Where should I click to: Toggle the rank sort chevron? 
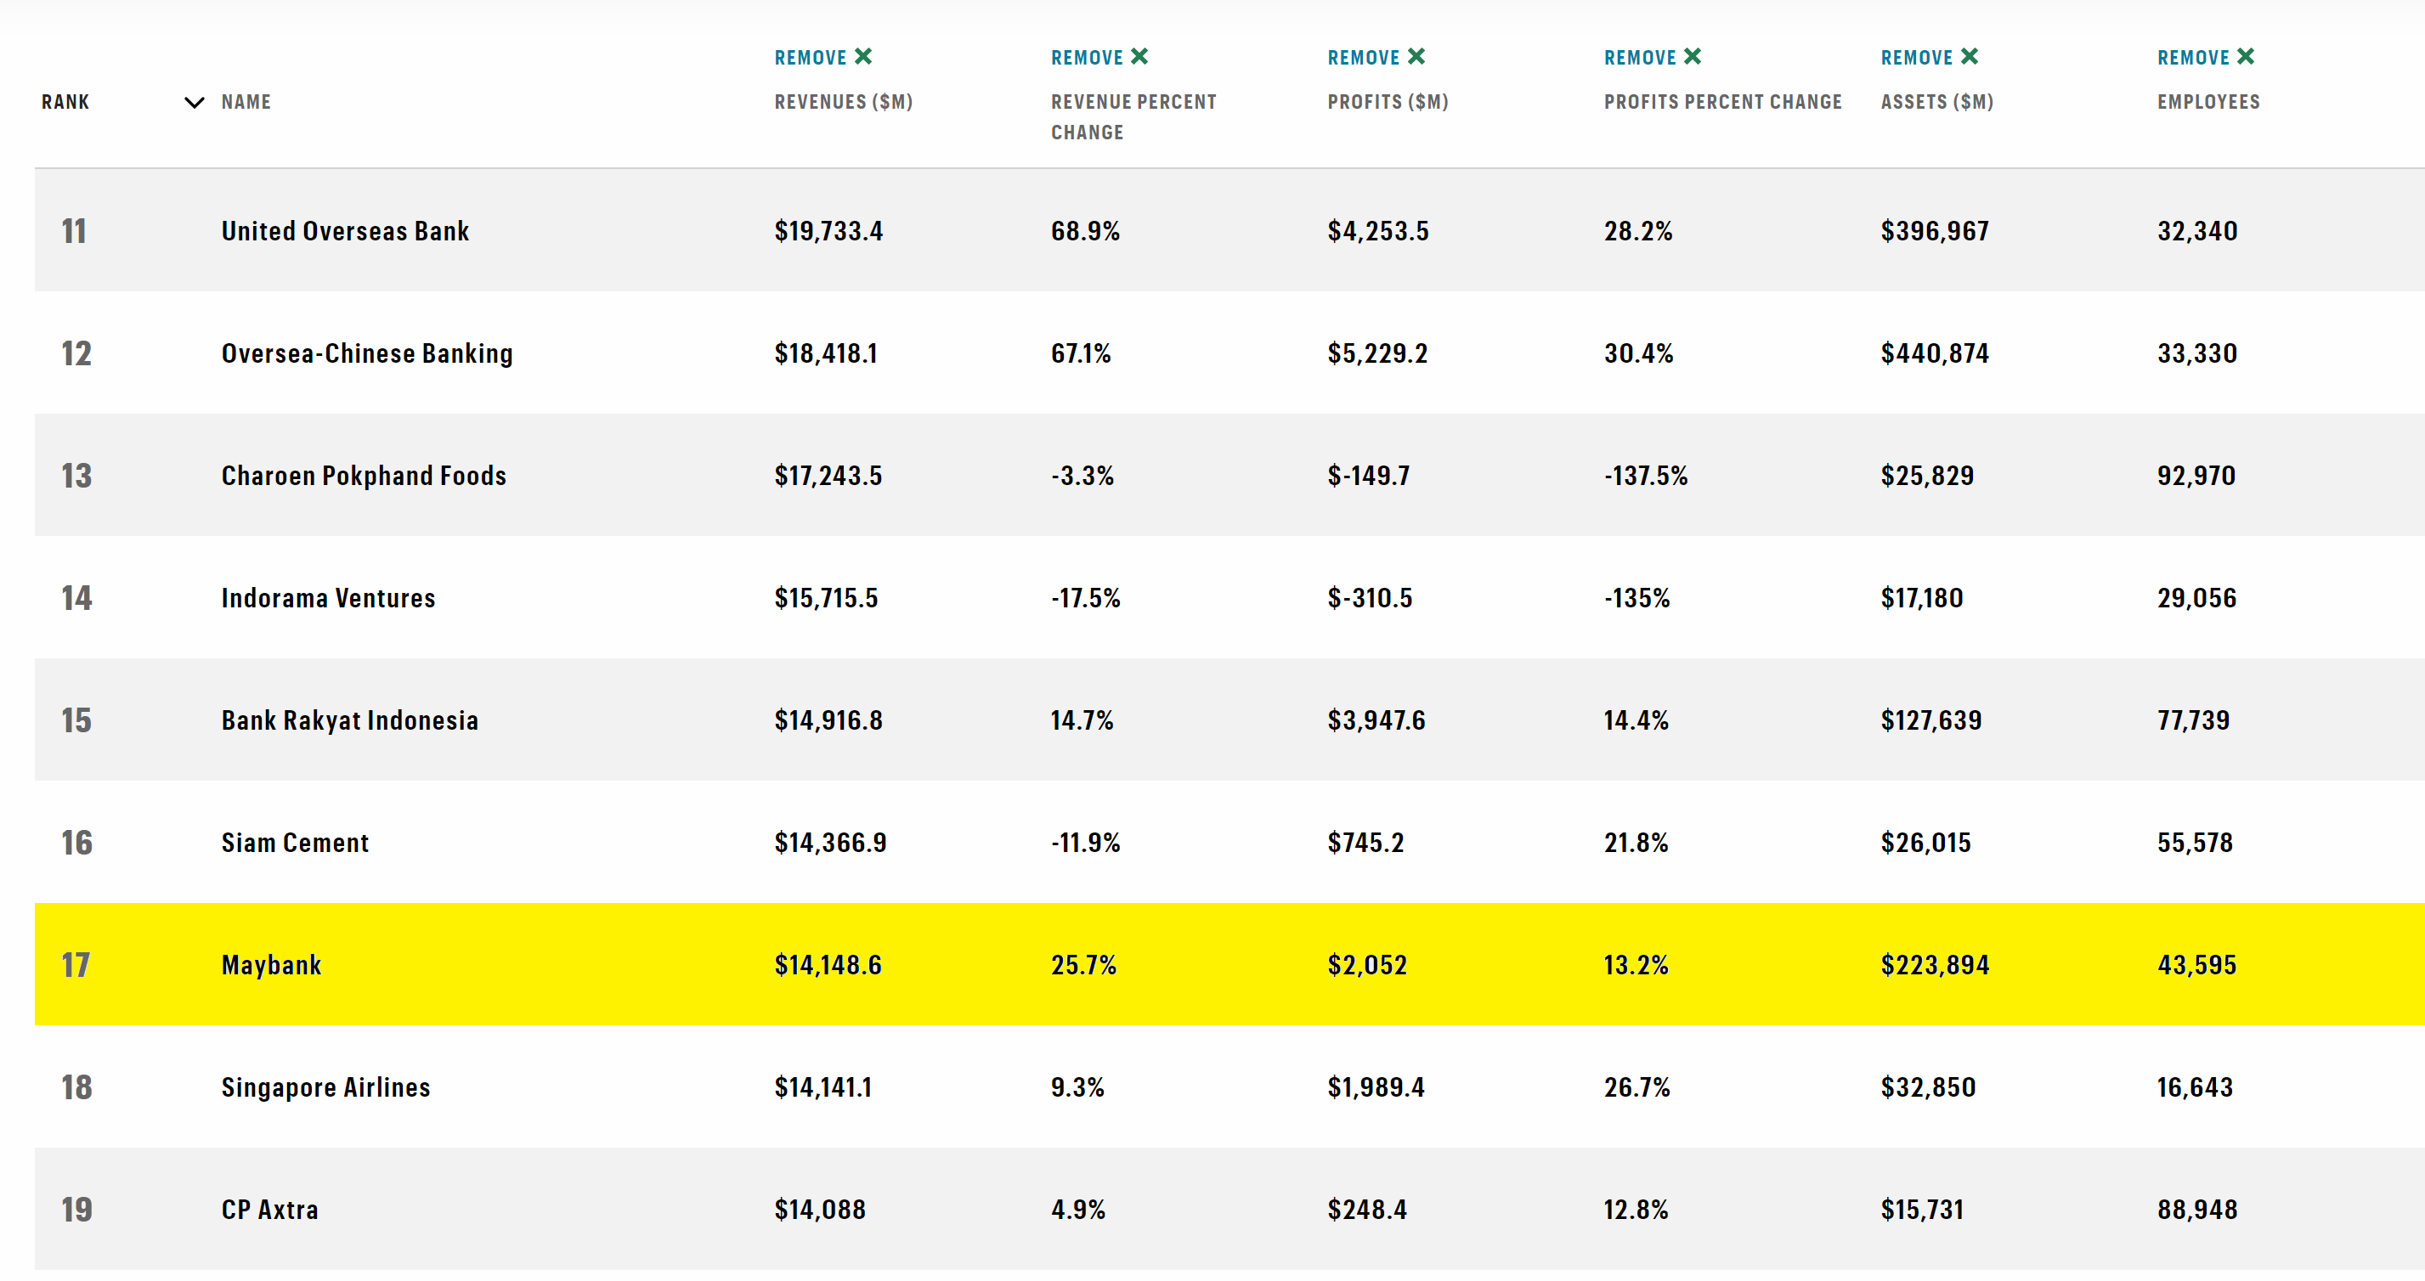pos(194,103)
